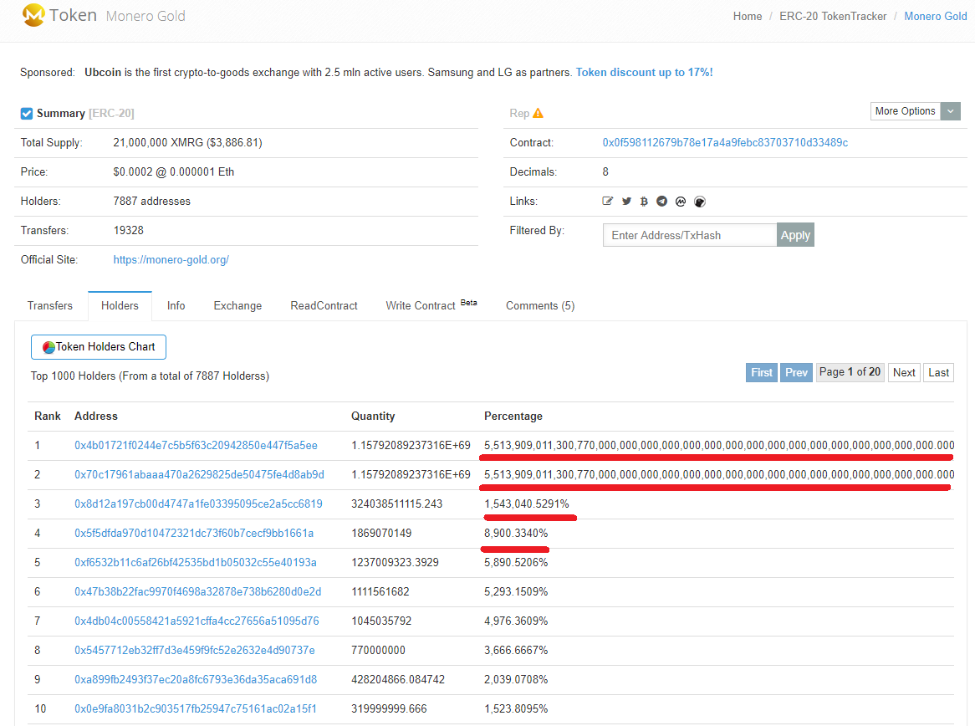Image resolution: width=975 pixels, height=726 pixels.
Task: Select percentage 8,900.3340%
Action: click(516, 533)
